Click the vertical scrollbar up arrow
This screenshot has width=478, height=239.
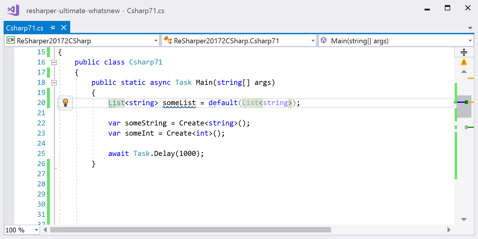coord(464,72)
